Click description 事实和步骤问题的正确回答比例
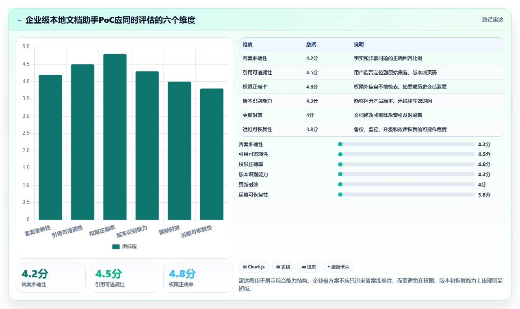This screenshot has height=309, width=520. (x=388, y=58)
